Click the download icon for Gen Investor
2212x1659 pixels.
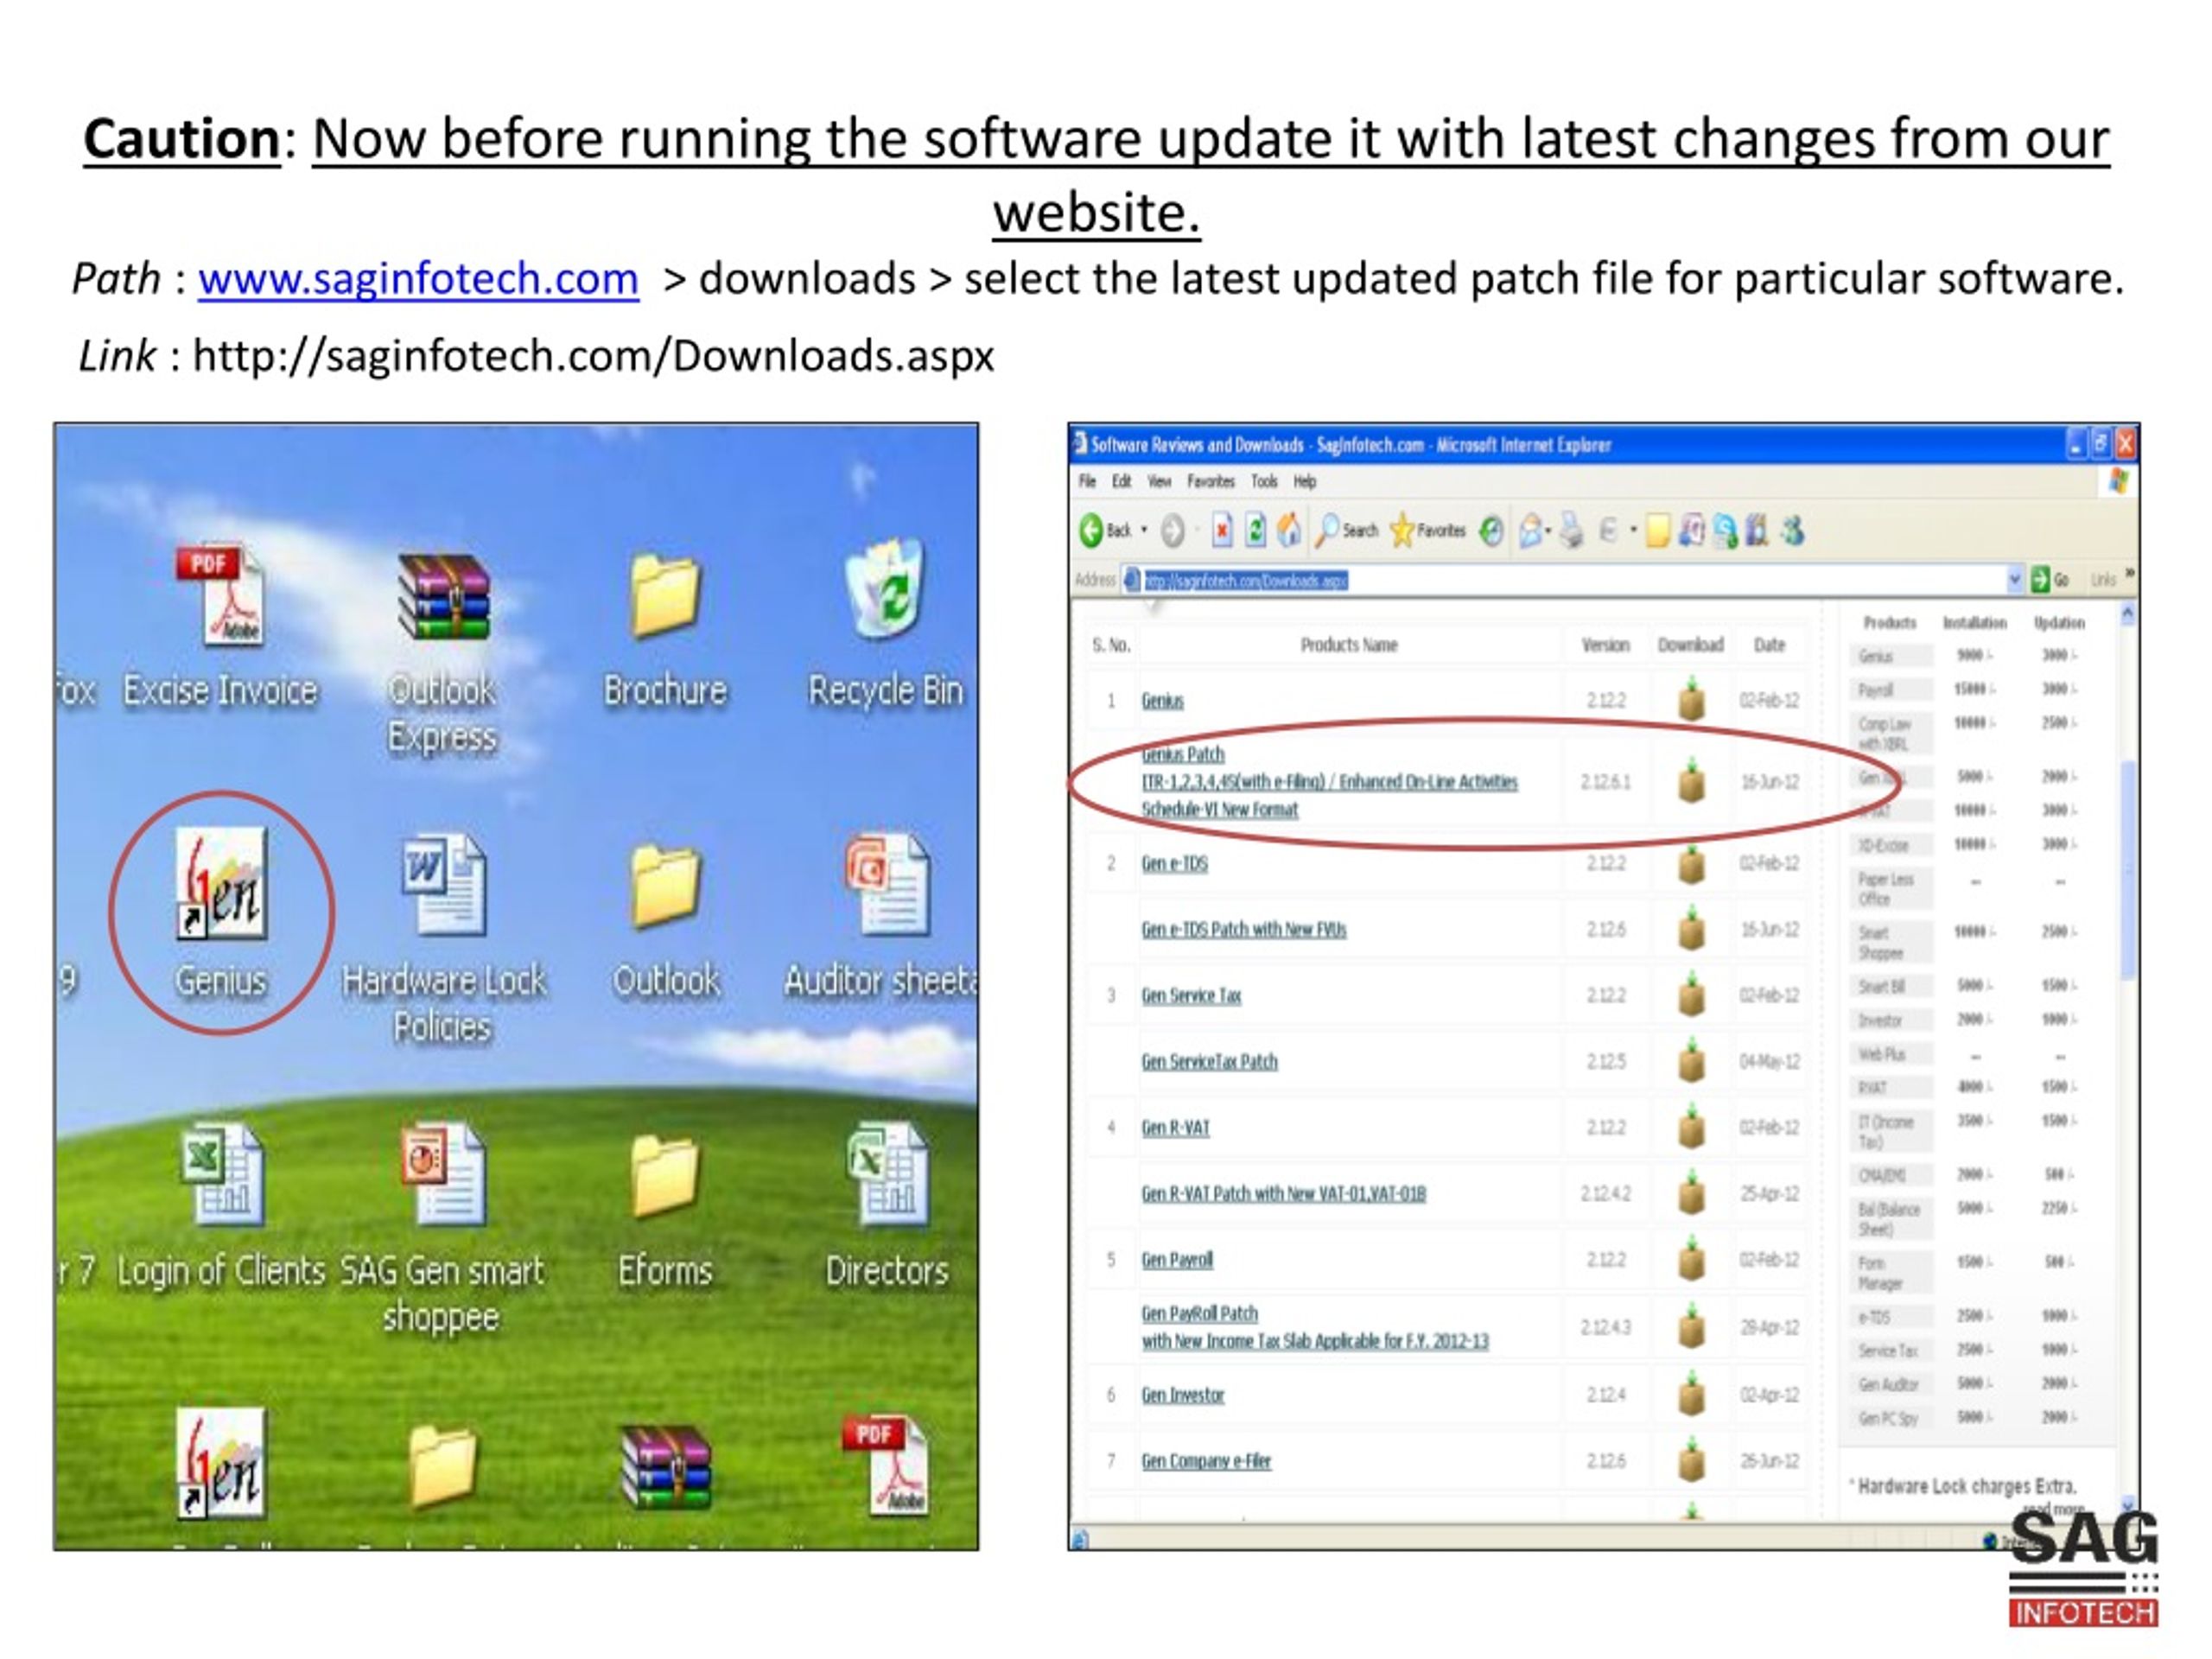(x=1691, y=1394)
